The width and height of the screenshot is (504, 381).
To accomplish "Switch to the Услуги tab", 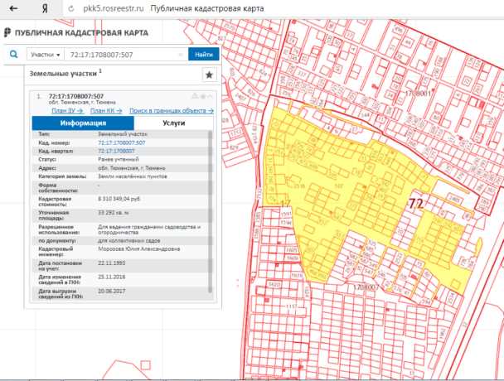I will (x=173, y=122).
